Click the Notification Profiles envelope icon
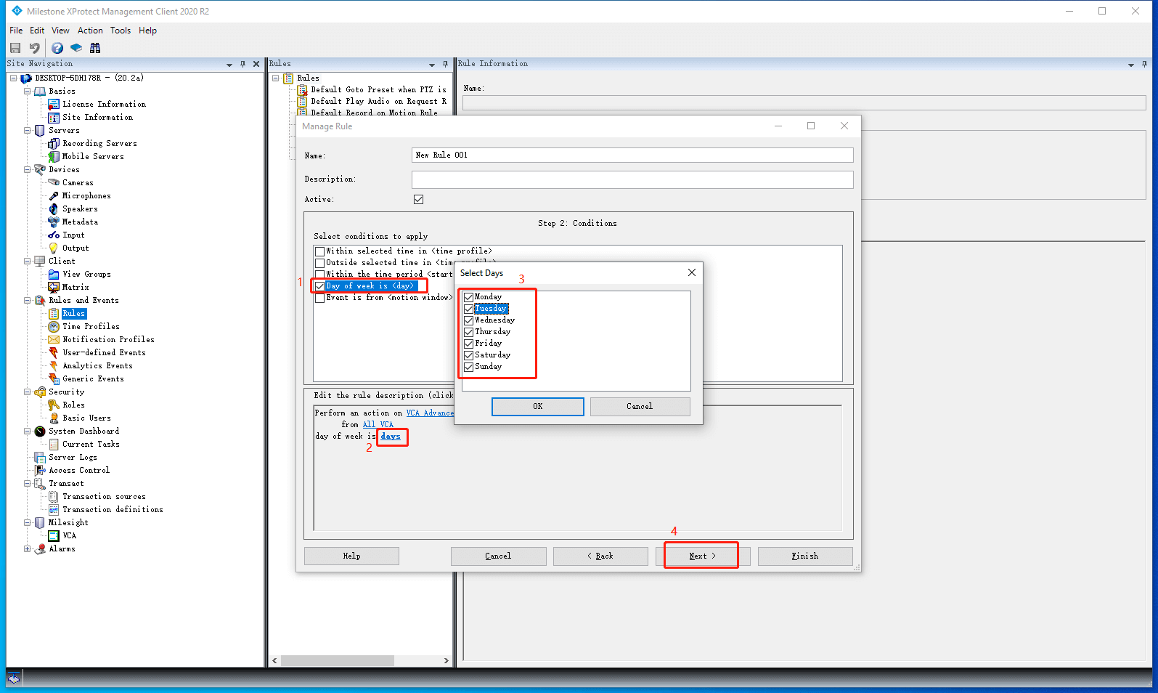The height and width of the screenshot is (693, 1158). pos(54,340)
